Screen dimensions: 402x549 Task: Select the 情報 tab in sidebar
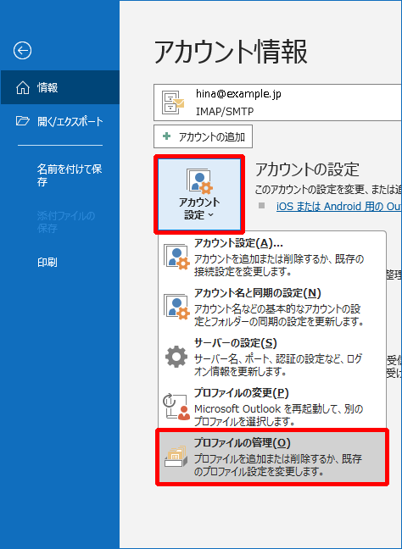pos(60,87)
